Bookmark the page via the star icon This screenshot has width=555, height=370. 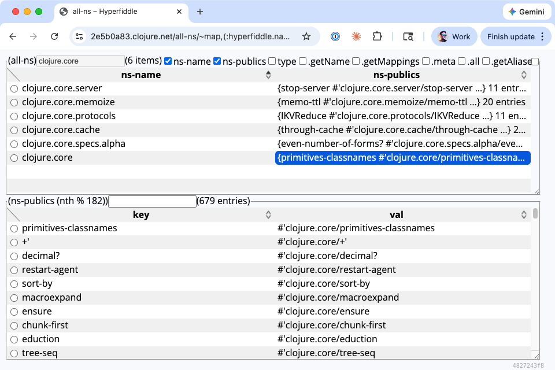[306, 36]
